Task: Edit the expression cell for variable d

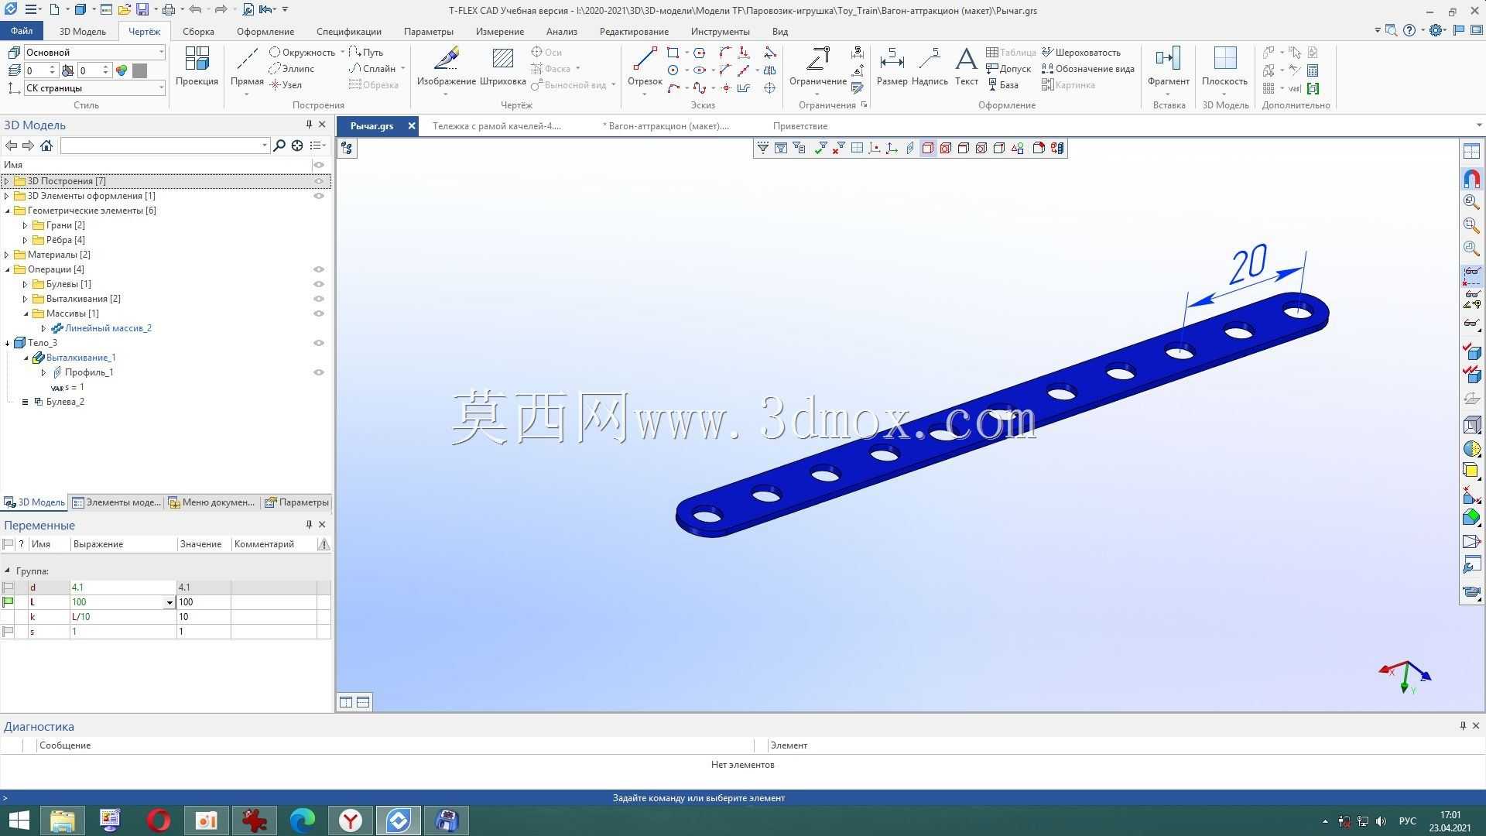Action: tap(123, 588)
